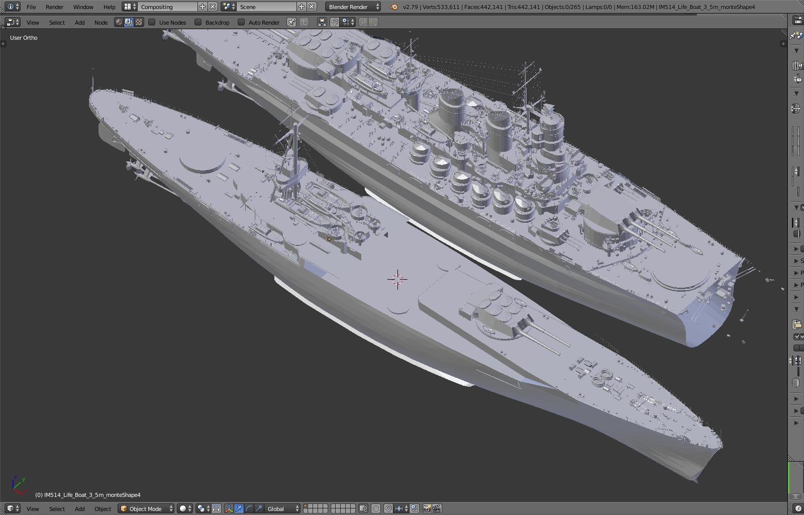The width and height of the screenshot is (804, 515).
Task: Click the OpenGL render camera icon
Action: [427, 508]
